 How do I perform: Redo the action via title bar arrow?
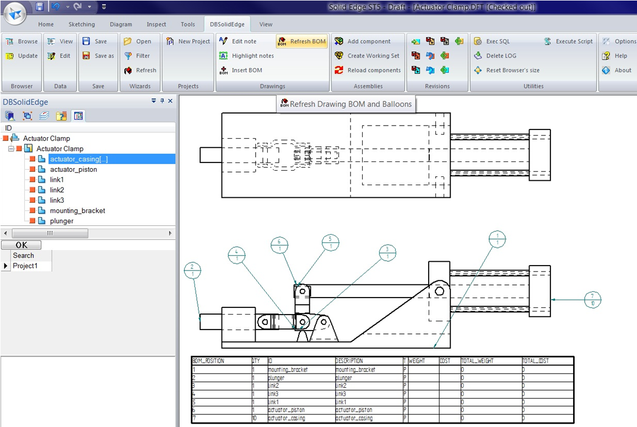[x=78, y=7]
